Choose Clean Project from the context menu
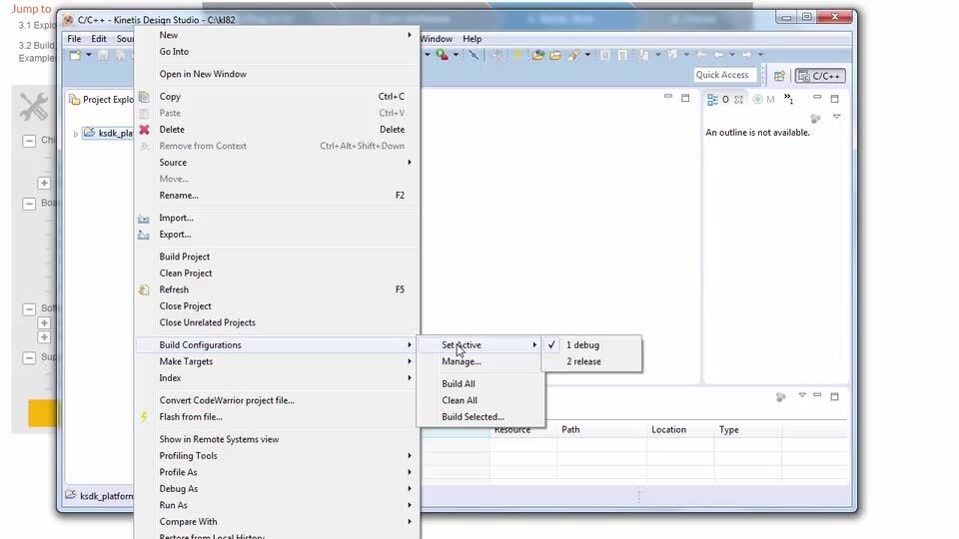 pos(277,273)
